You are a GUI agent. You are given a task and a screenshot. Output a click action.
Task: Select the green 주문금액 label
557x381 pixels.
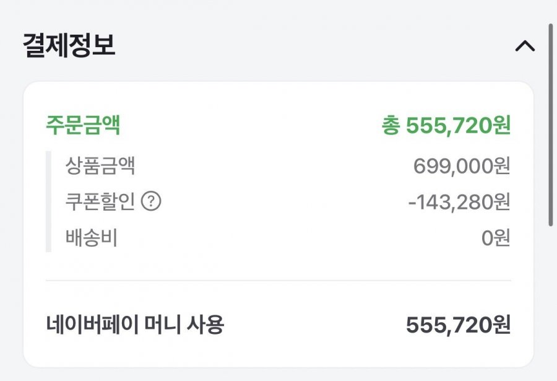pos(83,126)
